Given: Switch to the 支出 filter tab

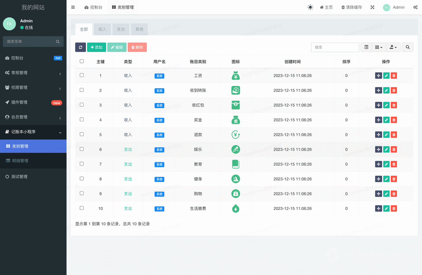Looking at the screenshot, I should coord(121,29).
